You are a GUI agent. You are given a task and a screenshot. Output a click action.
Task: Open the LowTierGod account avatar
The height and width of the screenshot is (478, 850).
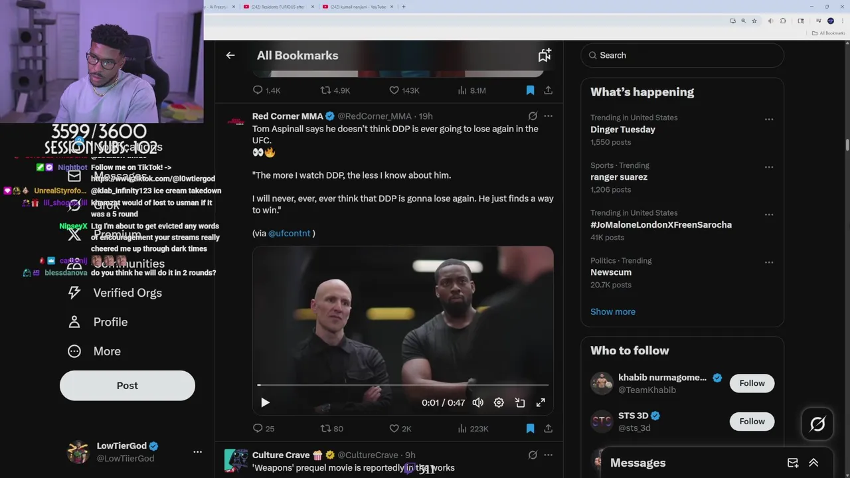click(78, 451)
